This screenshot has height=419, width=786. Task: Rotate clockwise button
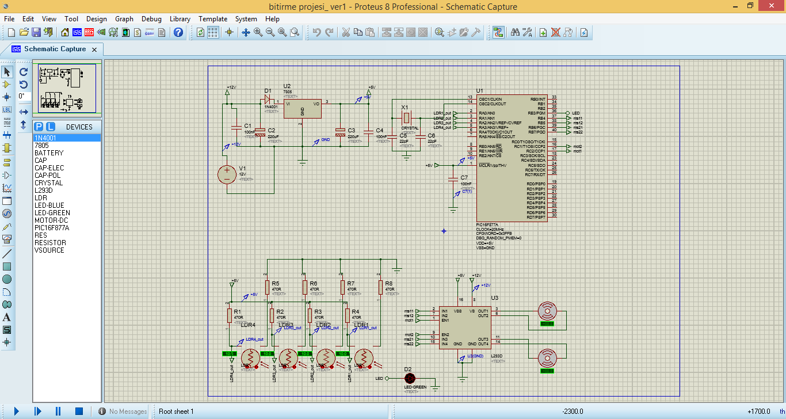pyautogui.click(x=24, y=72)
